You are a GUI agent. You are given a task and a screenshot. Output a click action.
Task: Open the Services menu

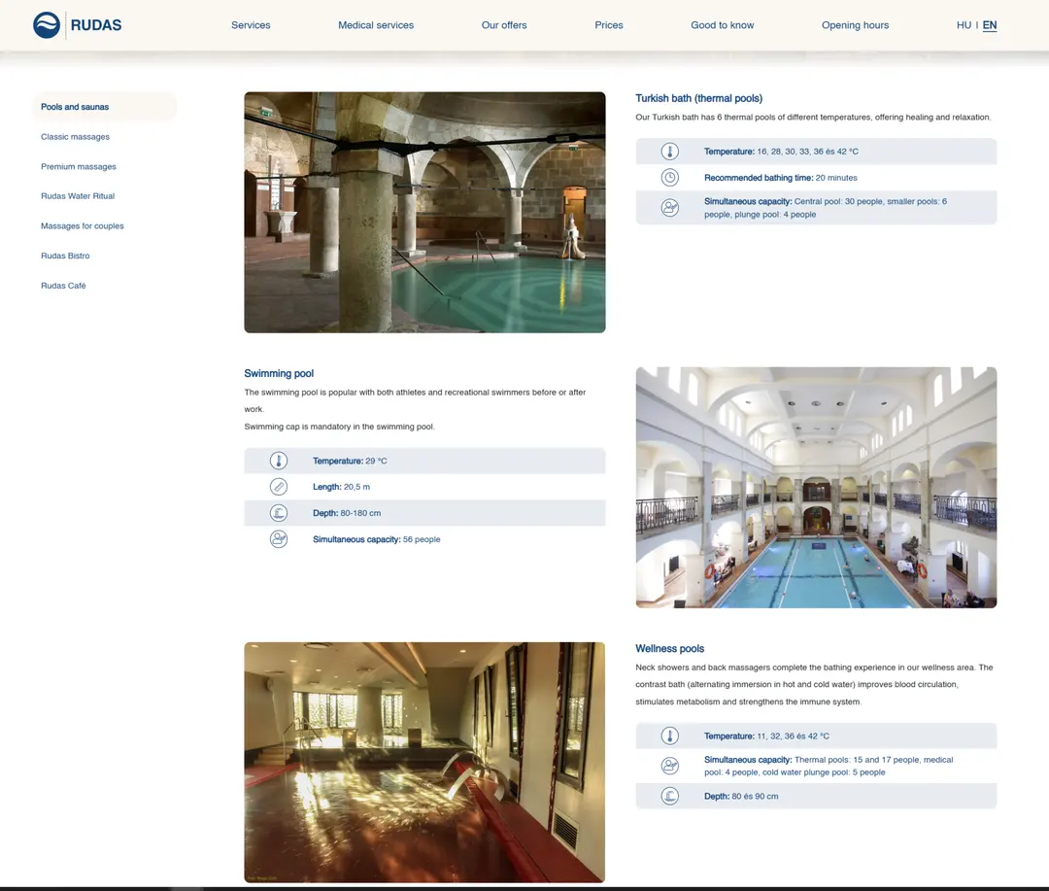point(251,25)
